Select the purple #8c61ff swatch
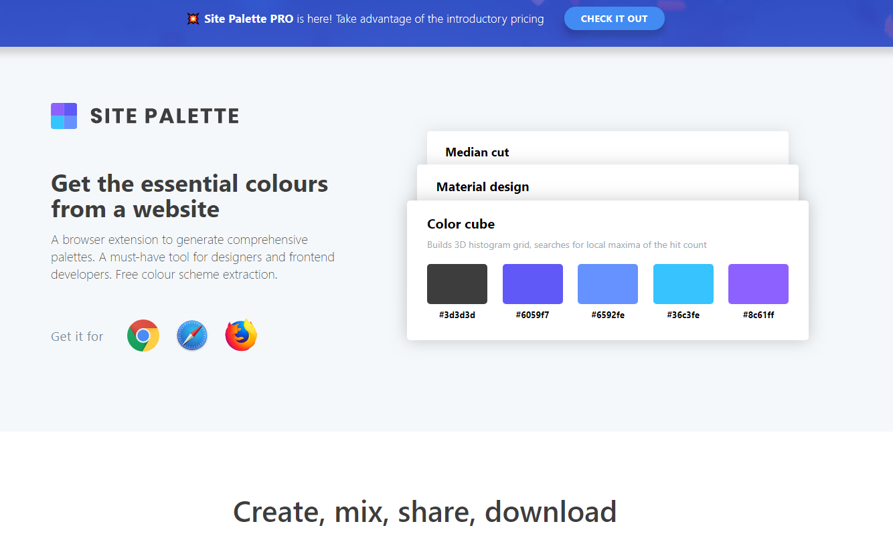This screenshot has width=893, height=536. point(758,284)
